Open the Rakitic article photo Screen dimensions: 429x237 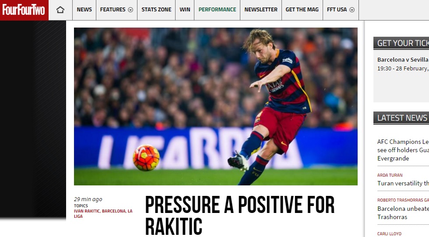pos(215,106)
